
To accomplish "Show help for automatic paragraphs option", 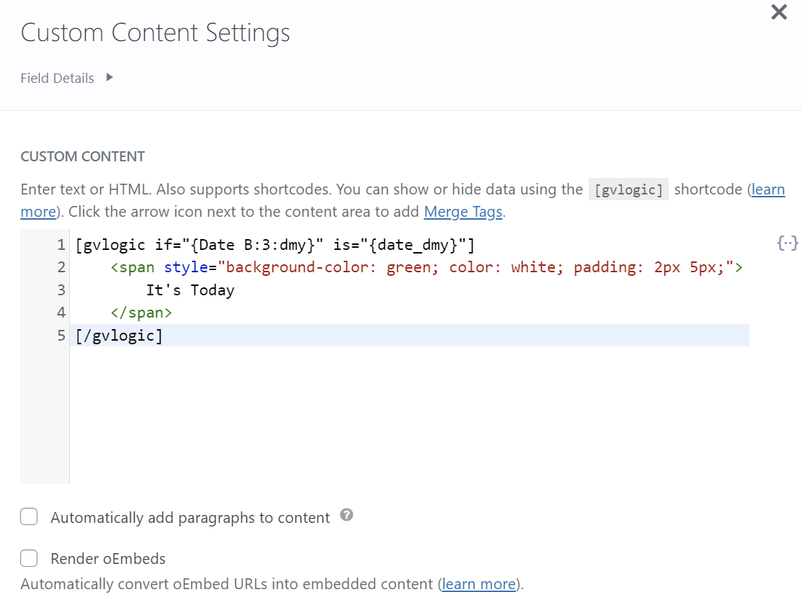I will [x=347, y=515].
